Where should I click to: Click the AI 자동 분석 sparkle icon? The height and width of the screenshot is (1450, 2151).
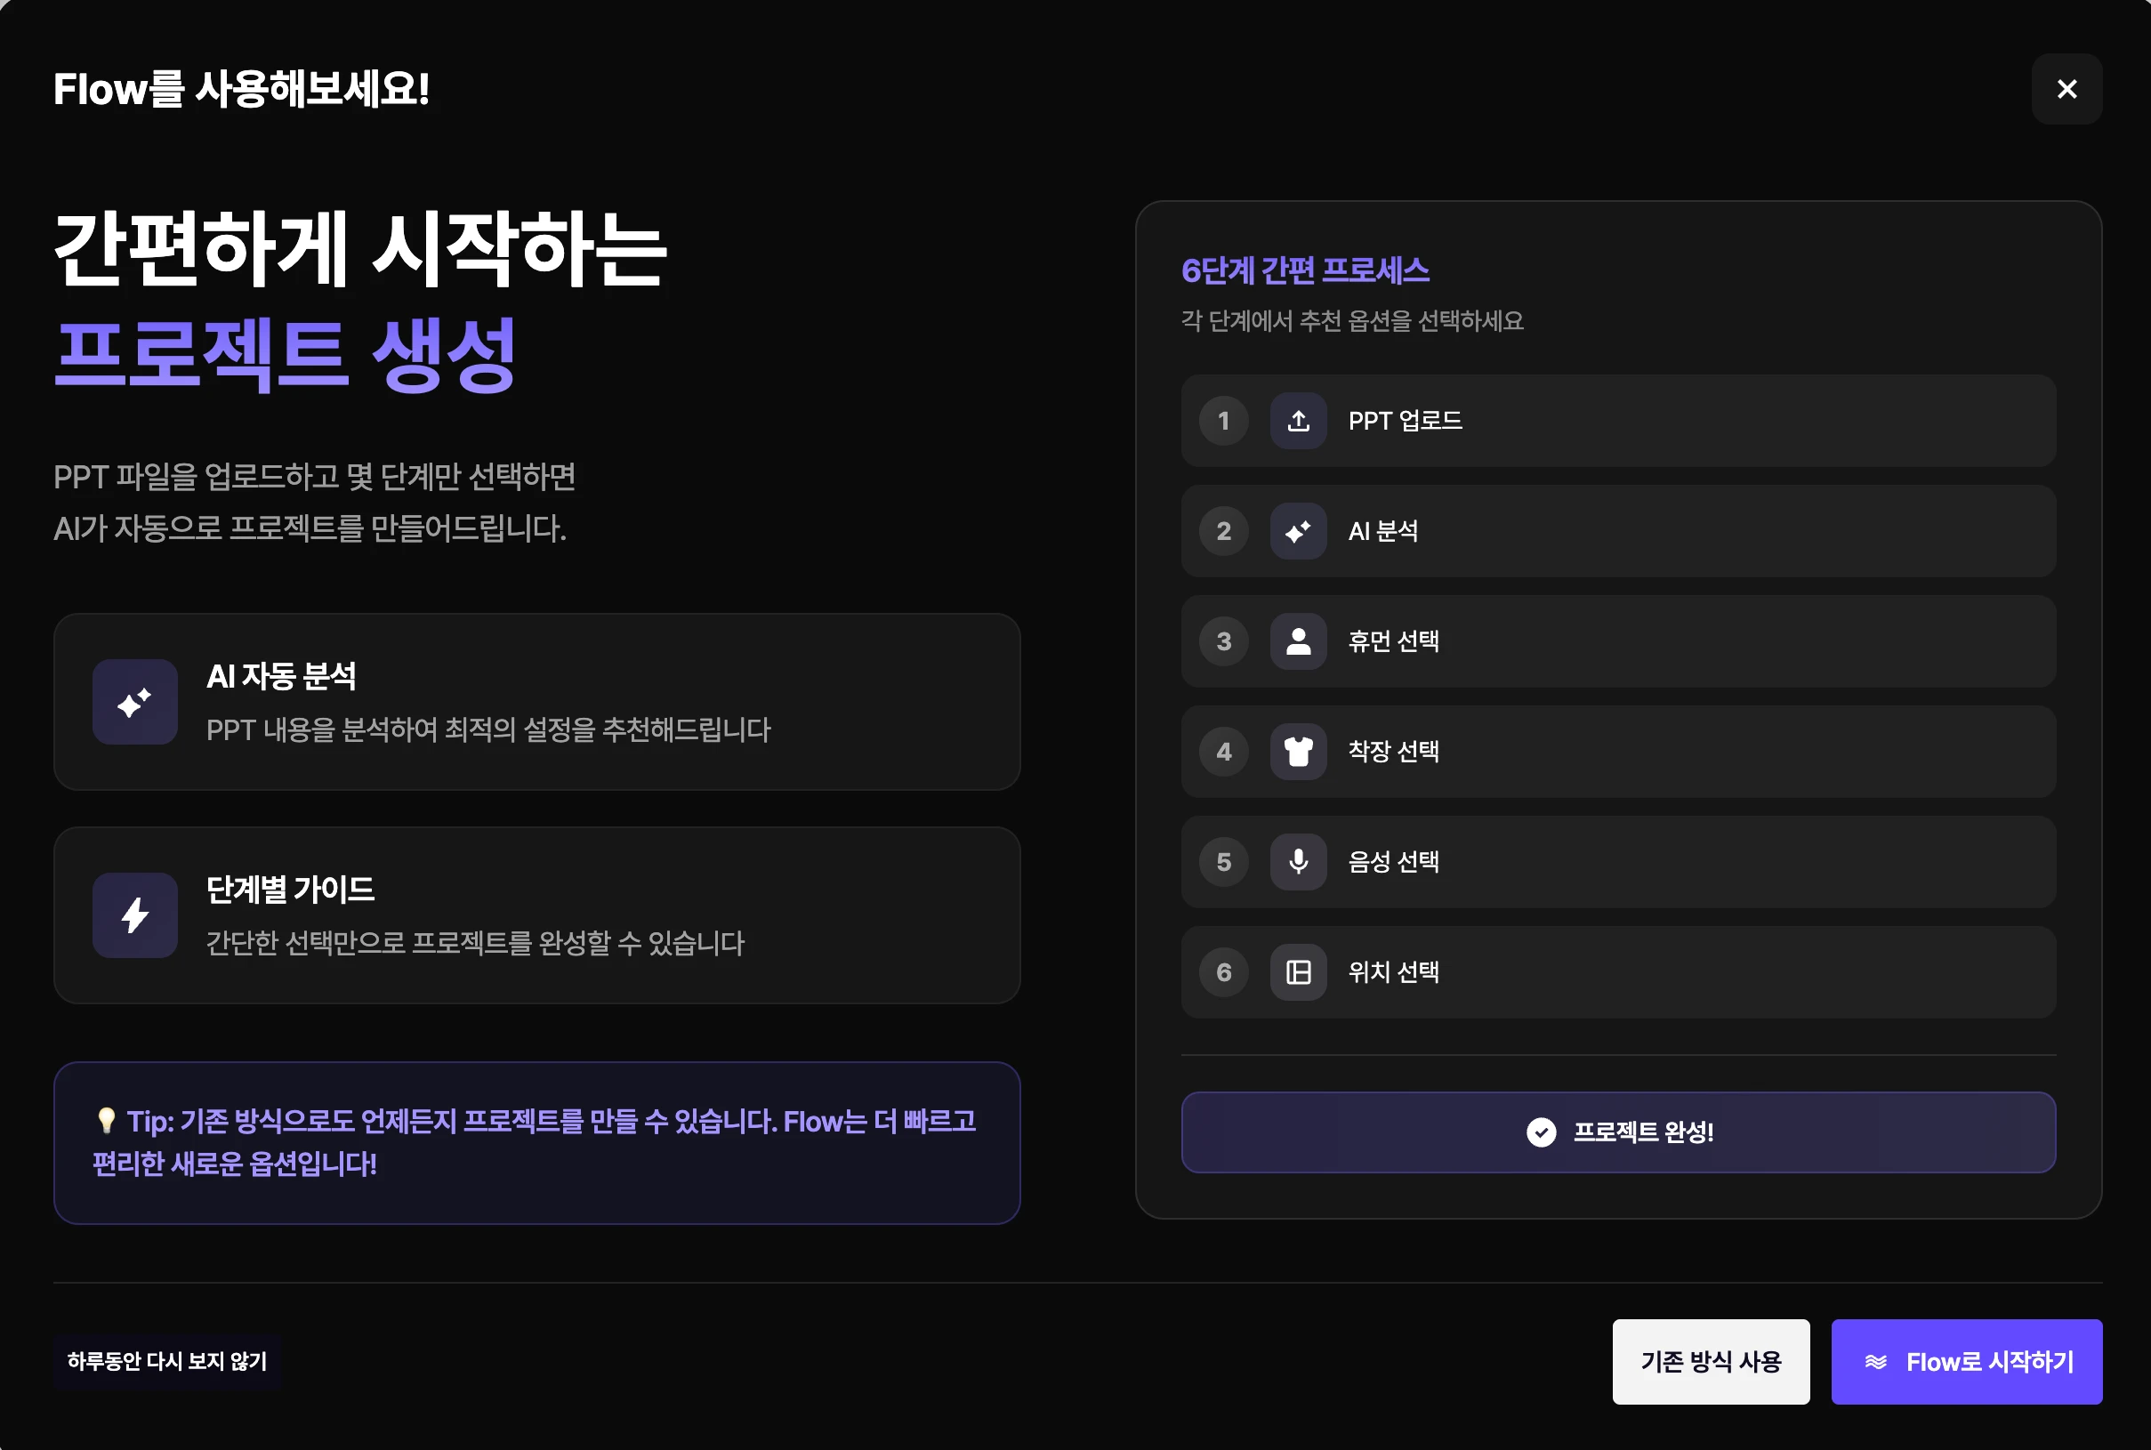135,702
